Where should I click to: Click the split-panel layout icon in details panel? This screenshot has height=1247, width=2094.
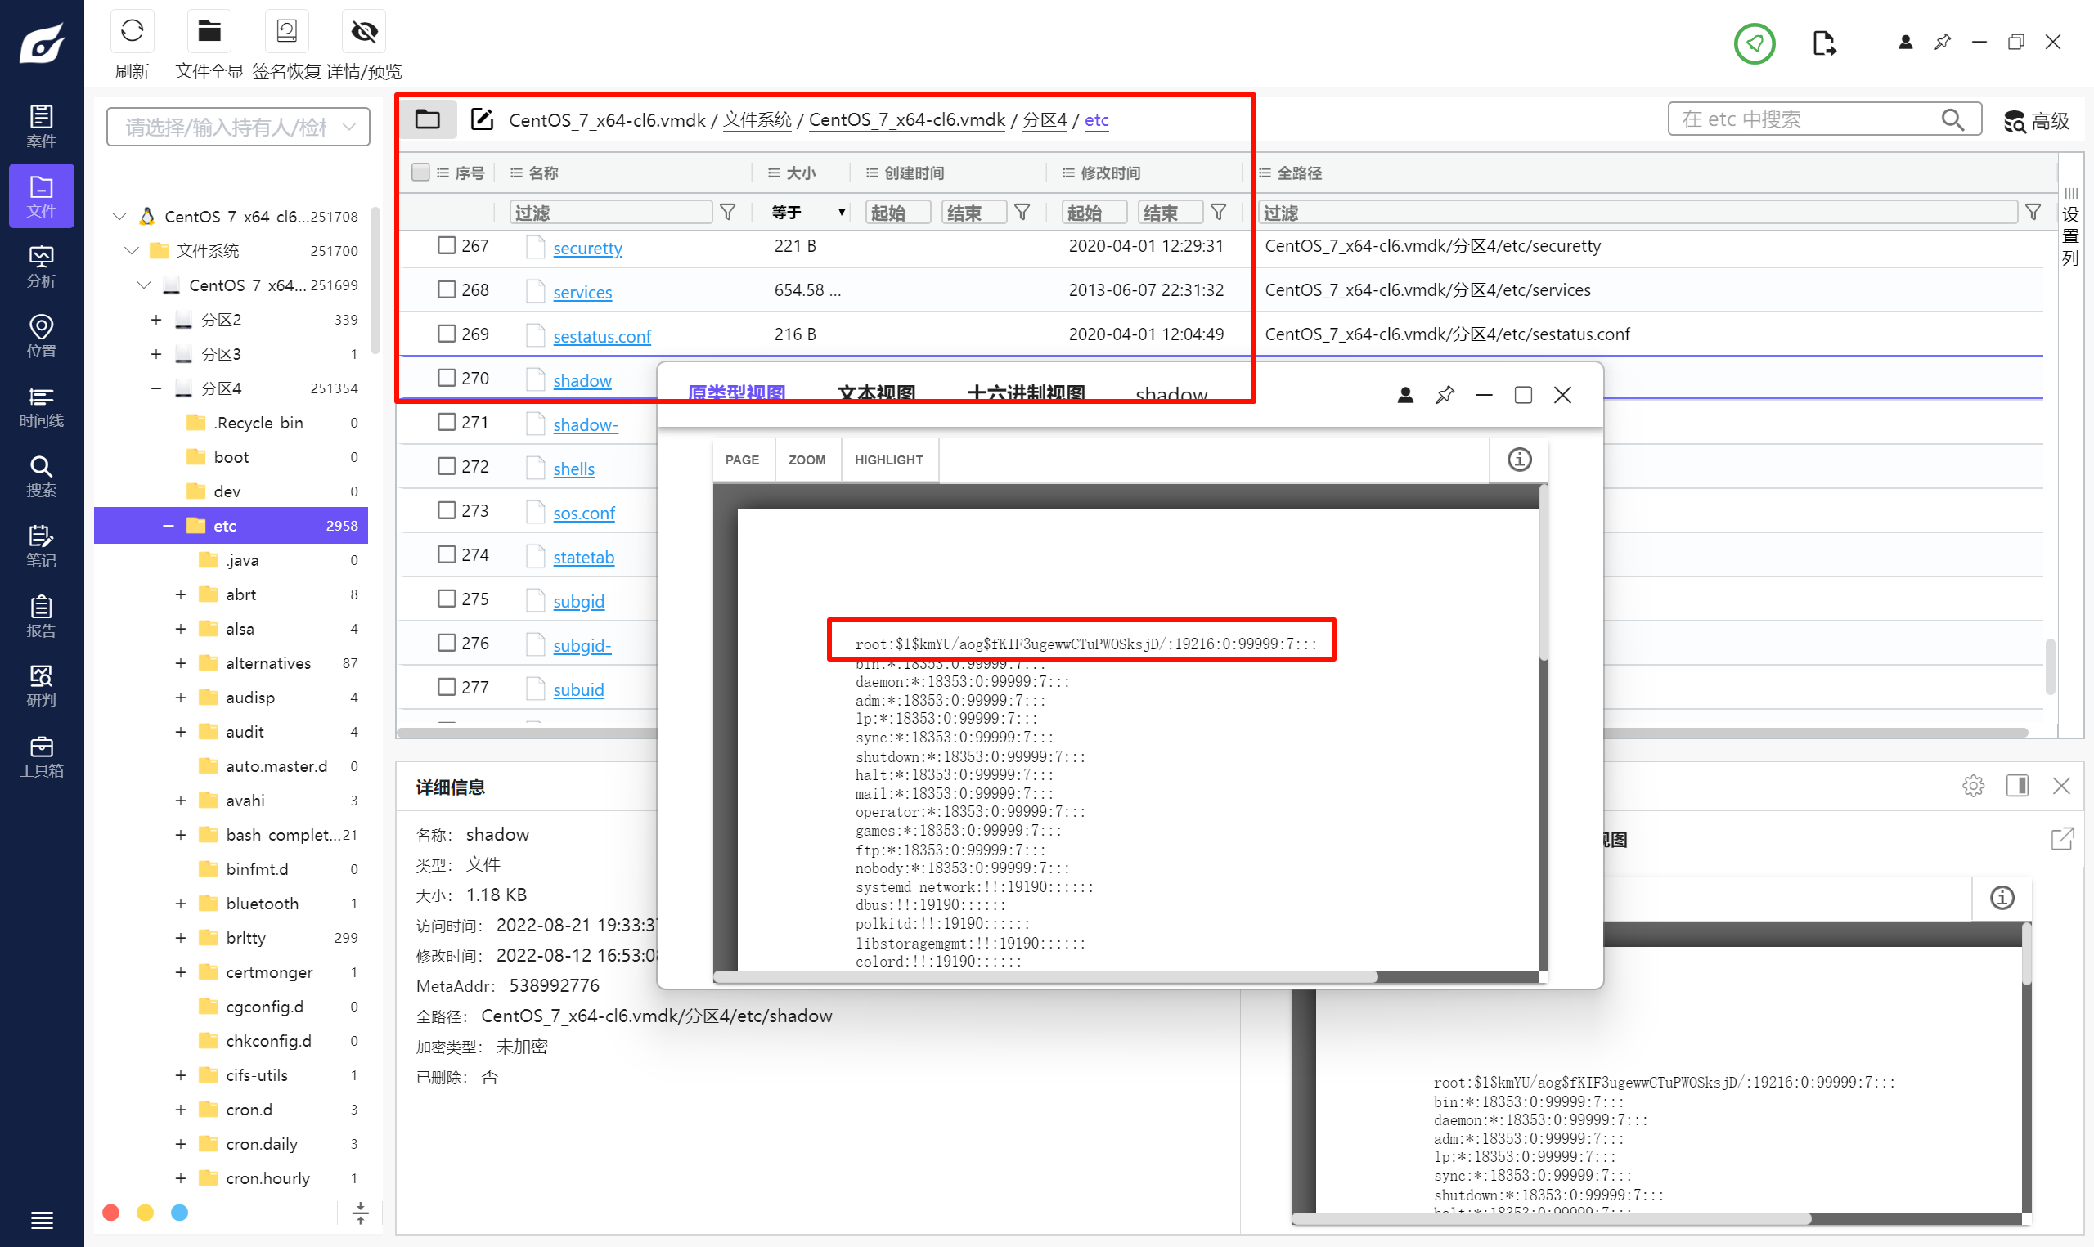(2016, 786)
